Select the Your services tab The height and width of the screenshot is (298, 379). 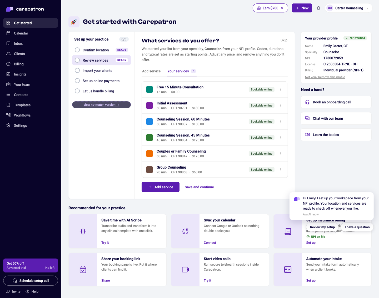pyautogui.click(x=182, y=71)
